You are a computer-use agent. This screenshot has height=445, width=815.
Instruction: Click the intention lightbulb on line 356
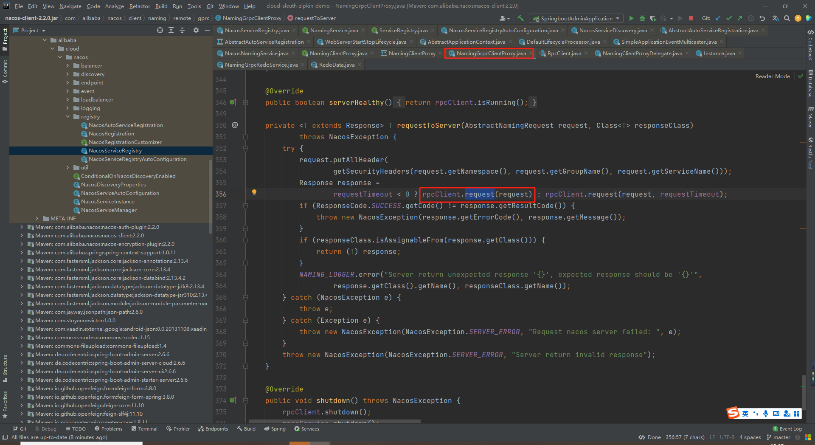pyautogui.click(x=254, y=192)
